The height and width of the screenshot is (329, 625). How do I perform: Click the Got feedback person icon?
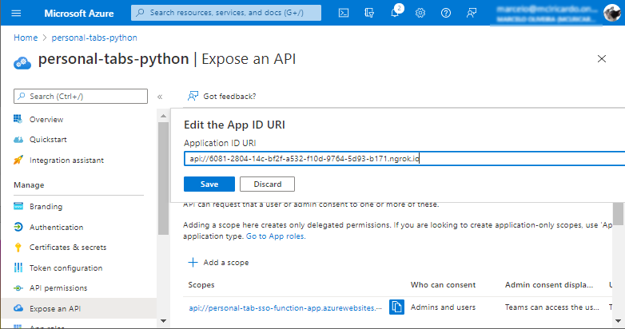[x=193, y=96]
